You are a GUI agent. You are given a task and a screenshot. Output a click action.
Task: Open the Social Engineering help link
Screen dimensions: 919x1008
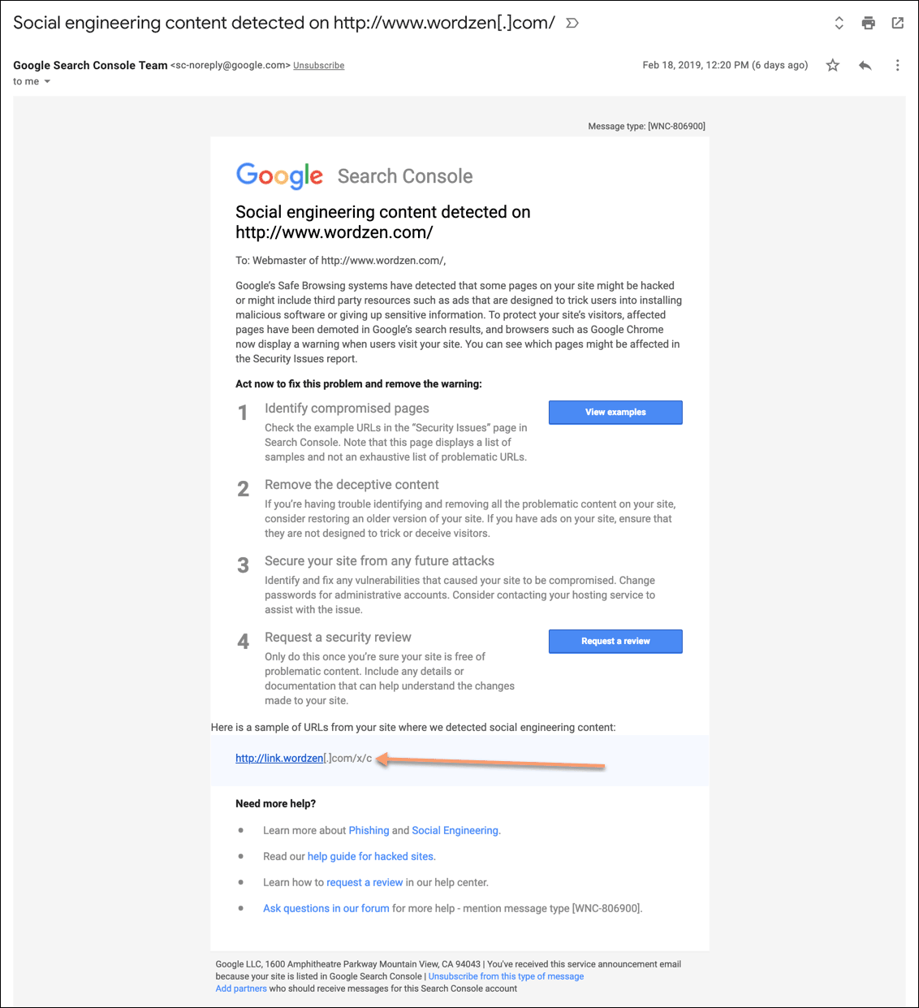coord(455,831)
